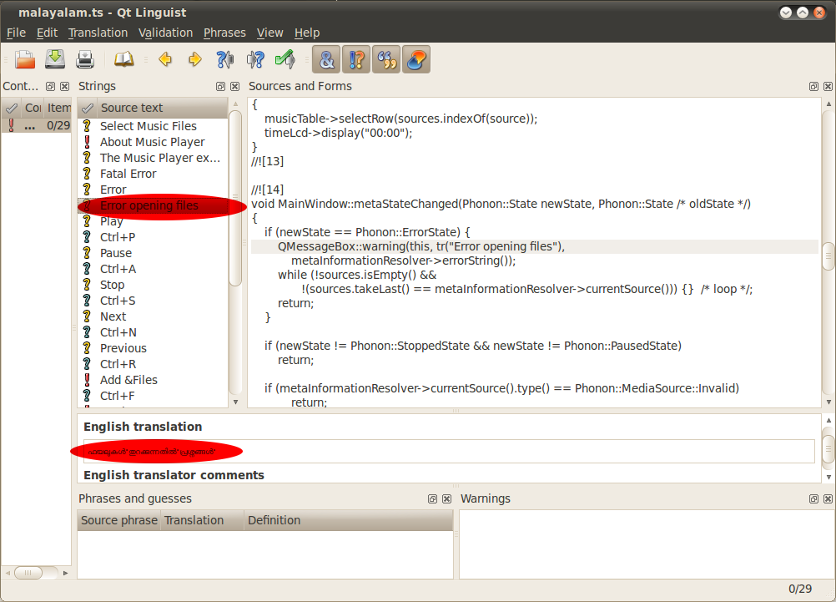836x602 pixels.
Task: Click the English translation input field
Action: click(x=449, y=452)
